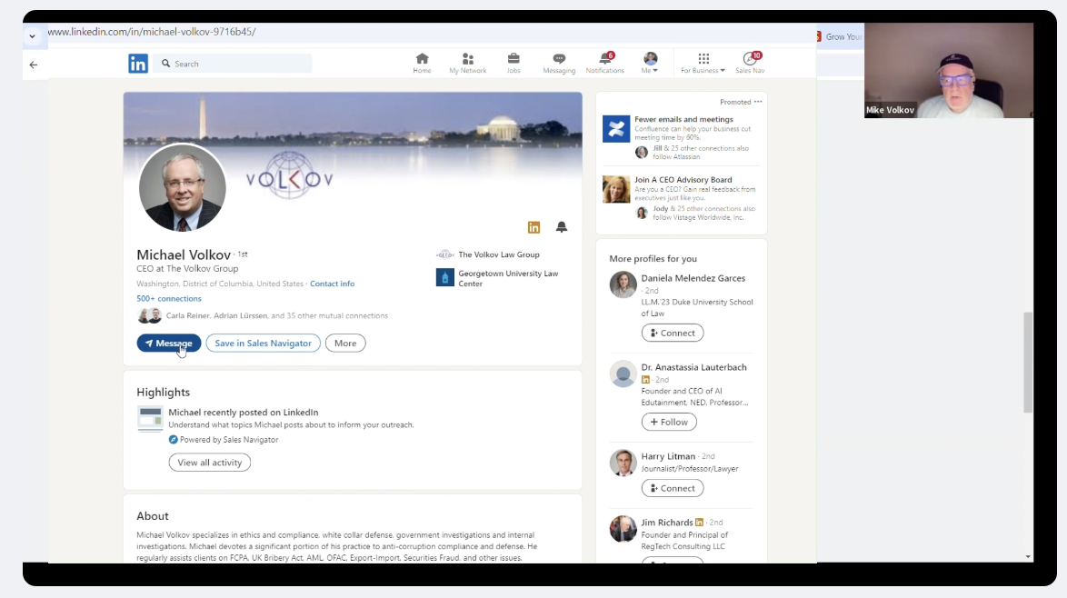
Task: Expand the Me profile dropdown
Action: [x=650, y=63]
